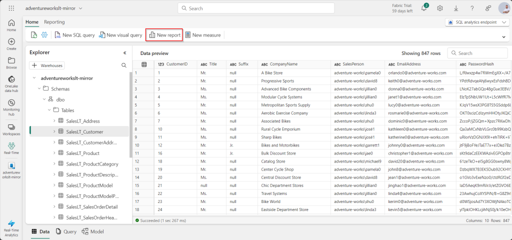Expand SalesLT_Product table
The image size is (512, 240).
coord(54,153)
